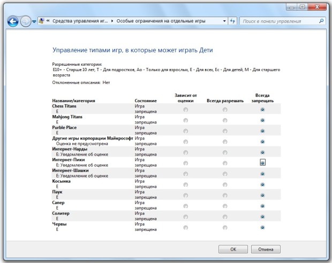Click the 'Всегда разрешать' column header
Image resolution: width=332 pixels, height=263 pixels.
pyautogui.click(x=225, y=100)
